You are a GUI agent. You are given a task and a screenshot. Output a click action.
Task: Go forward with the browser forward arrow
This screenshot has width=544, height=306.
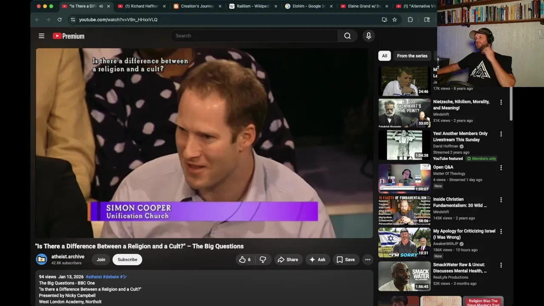[x=48, y=20]
